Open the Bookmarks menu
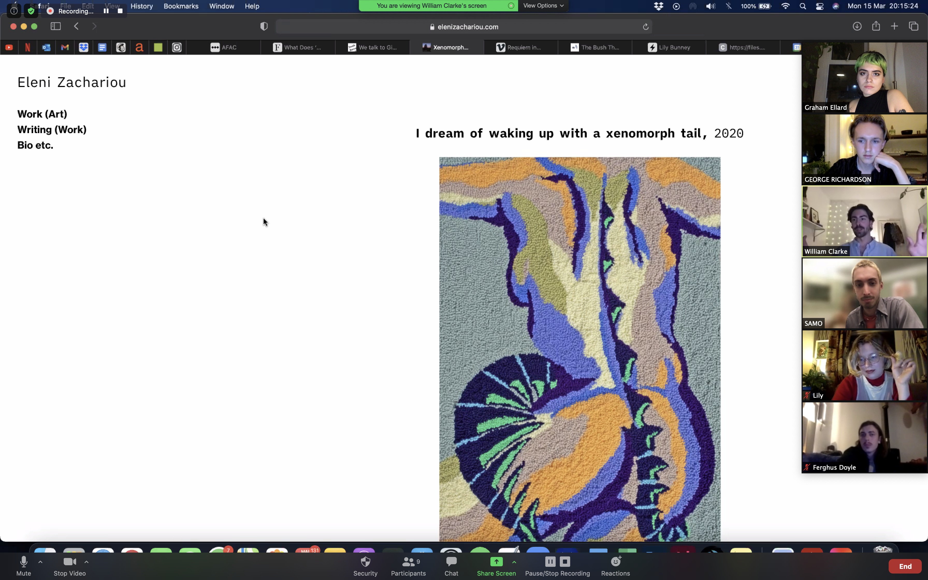 [x=181, y=6]
